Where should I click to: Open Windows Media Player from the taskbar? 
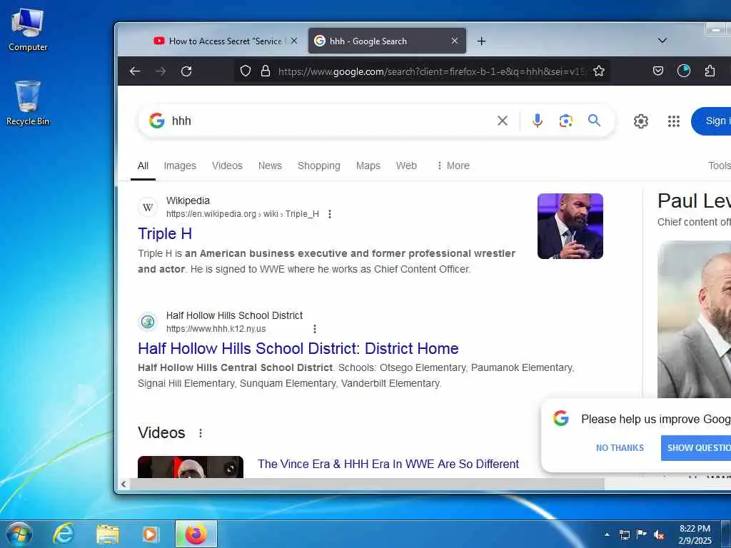[x=150, y=534]
